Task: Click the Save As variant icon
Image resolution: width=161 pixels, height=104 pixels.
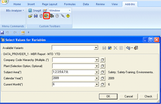Action: click(110, 48)
